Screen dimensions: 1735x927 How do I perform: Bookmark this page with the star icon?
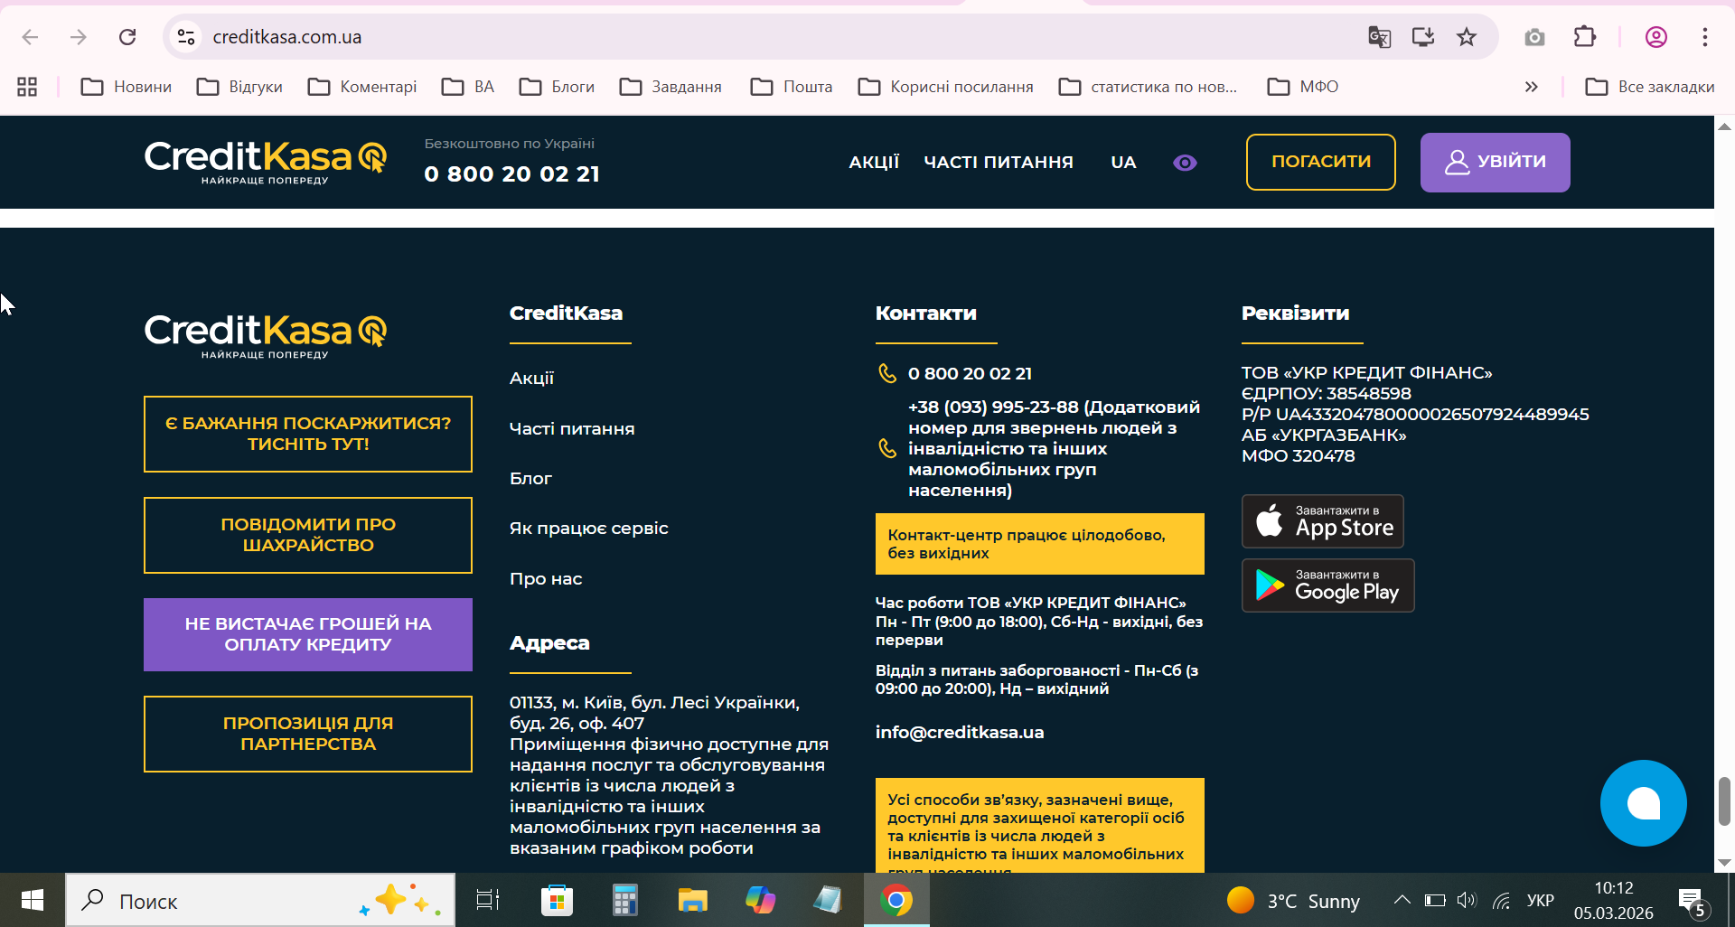coord(1467,37)
